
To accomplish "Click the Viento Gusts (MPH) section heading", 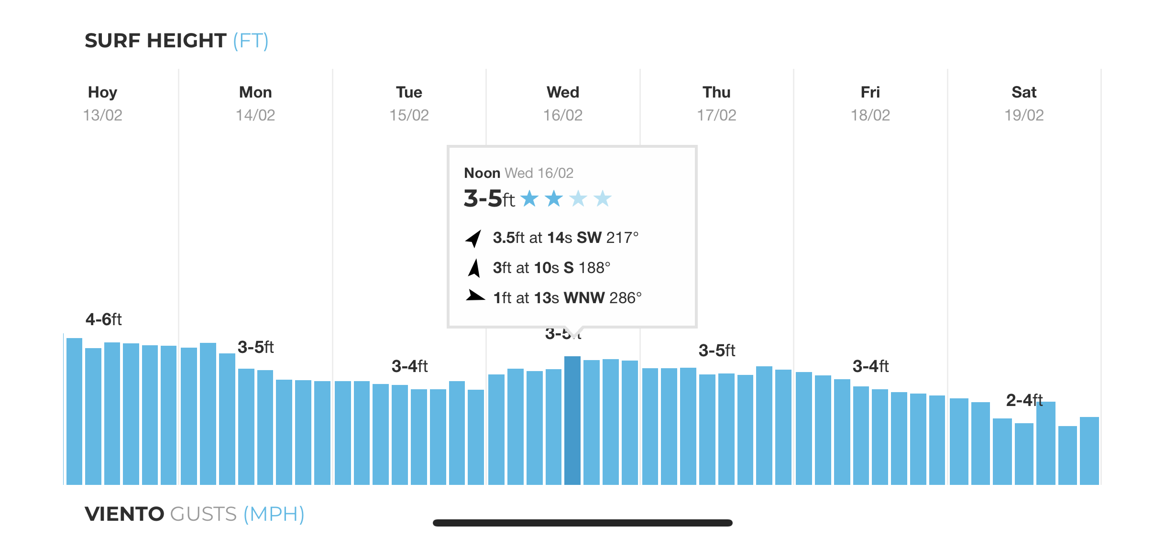I will [195, 514].
